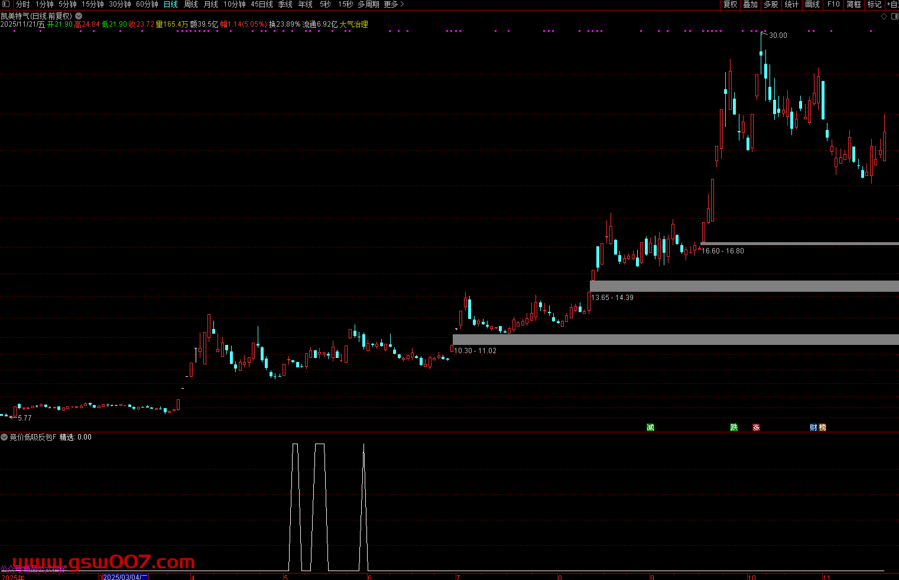Expand the 凯美特气 chart title dropdown
Screen dimensions: 899x580
tap(79, 16)
